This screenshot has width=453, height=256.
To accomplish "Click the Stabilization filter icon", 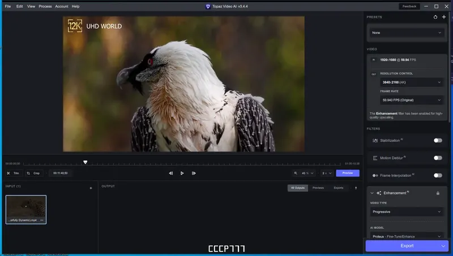I will [375, 140].
